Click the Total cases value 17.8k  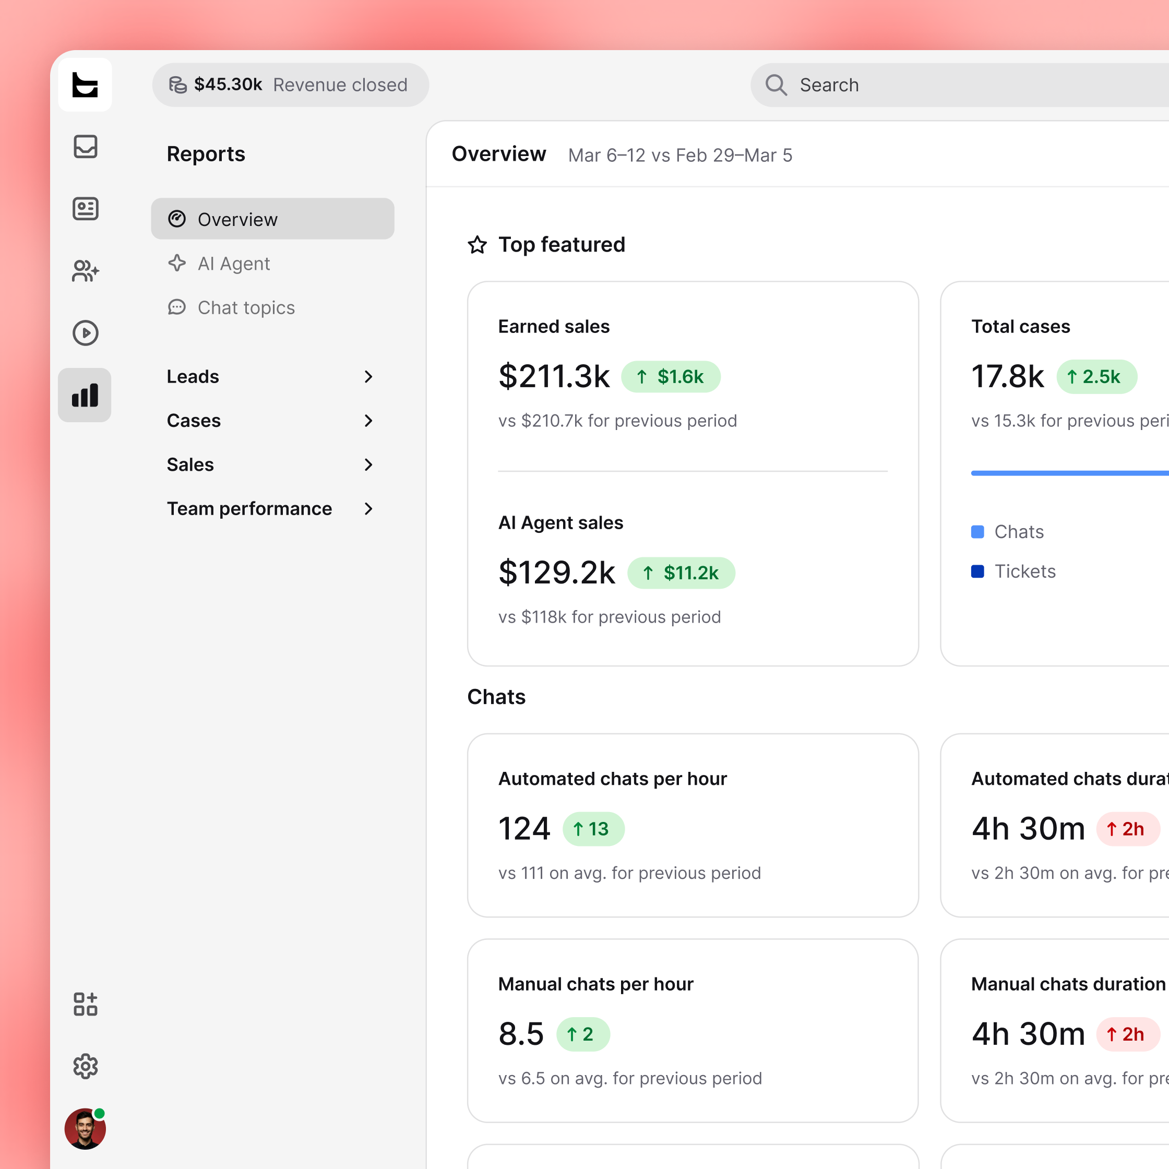coord(1007,376)
